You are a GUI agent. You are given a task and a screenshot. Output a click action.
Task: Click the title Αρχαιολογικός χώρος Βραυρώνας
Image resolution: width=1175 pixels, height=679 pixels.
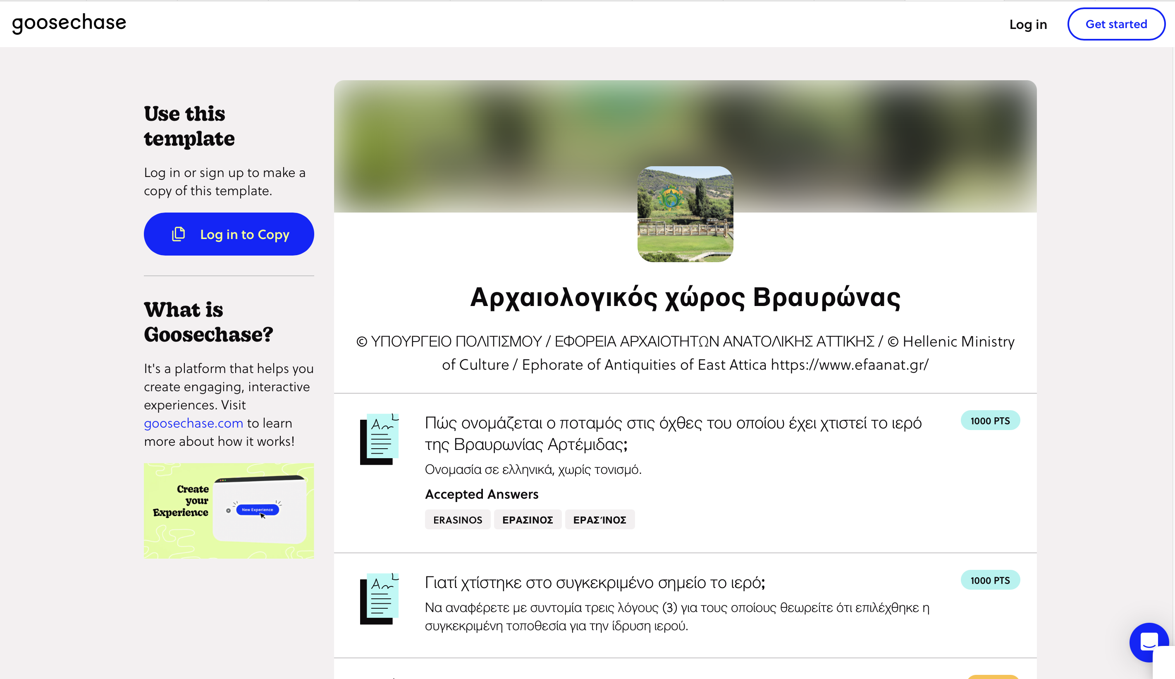click(x=685, y=298)
